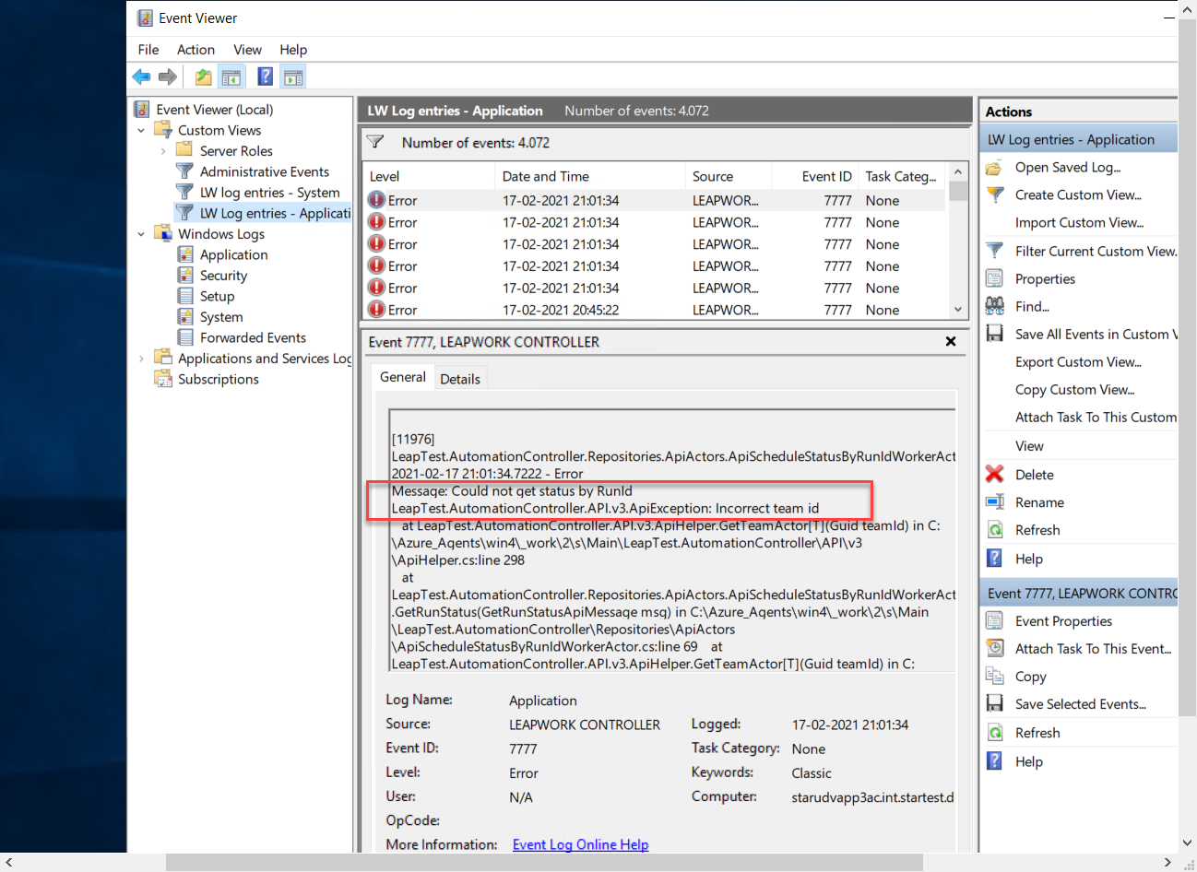Click the Administrative Events filter icon
This screenshot has height=872, width=1197.
[x=184, y=171]
